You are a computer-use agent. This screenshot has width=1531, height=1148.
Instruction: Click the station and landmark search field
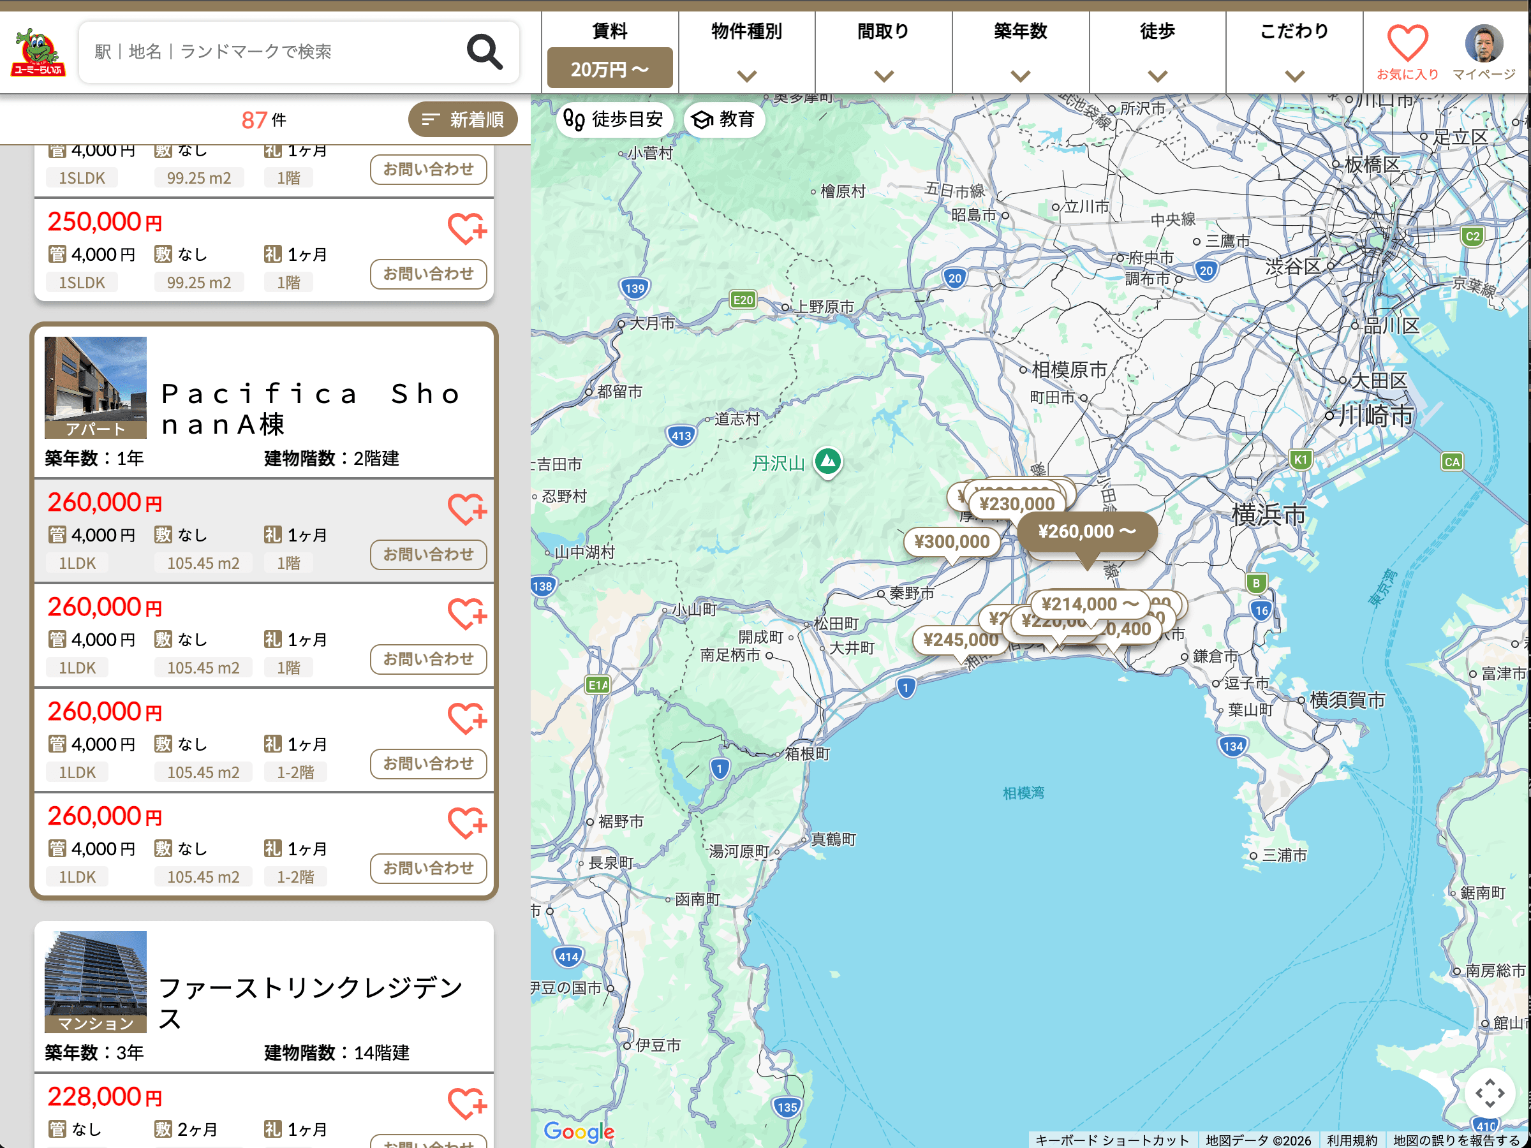(x=277, y=52)
